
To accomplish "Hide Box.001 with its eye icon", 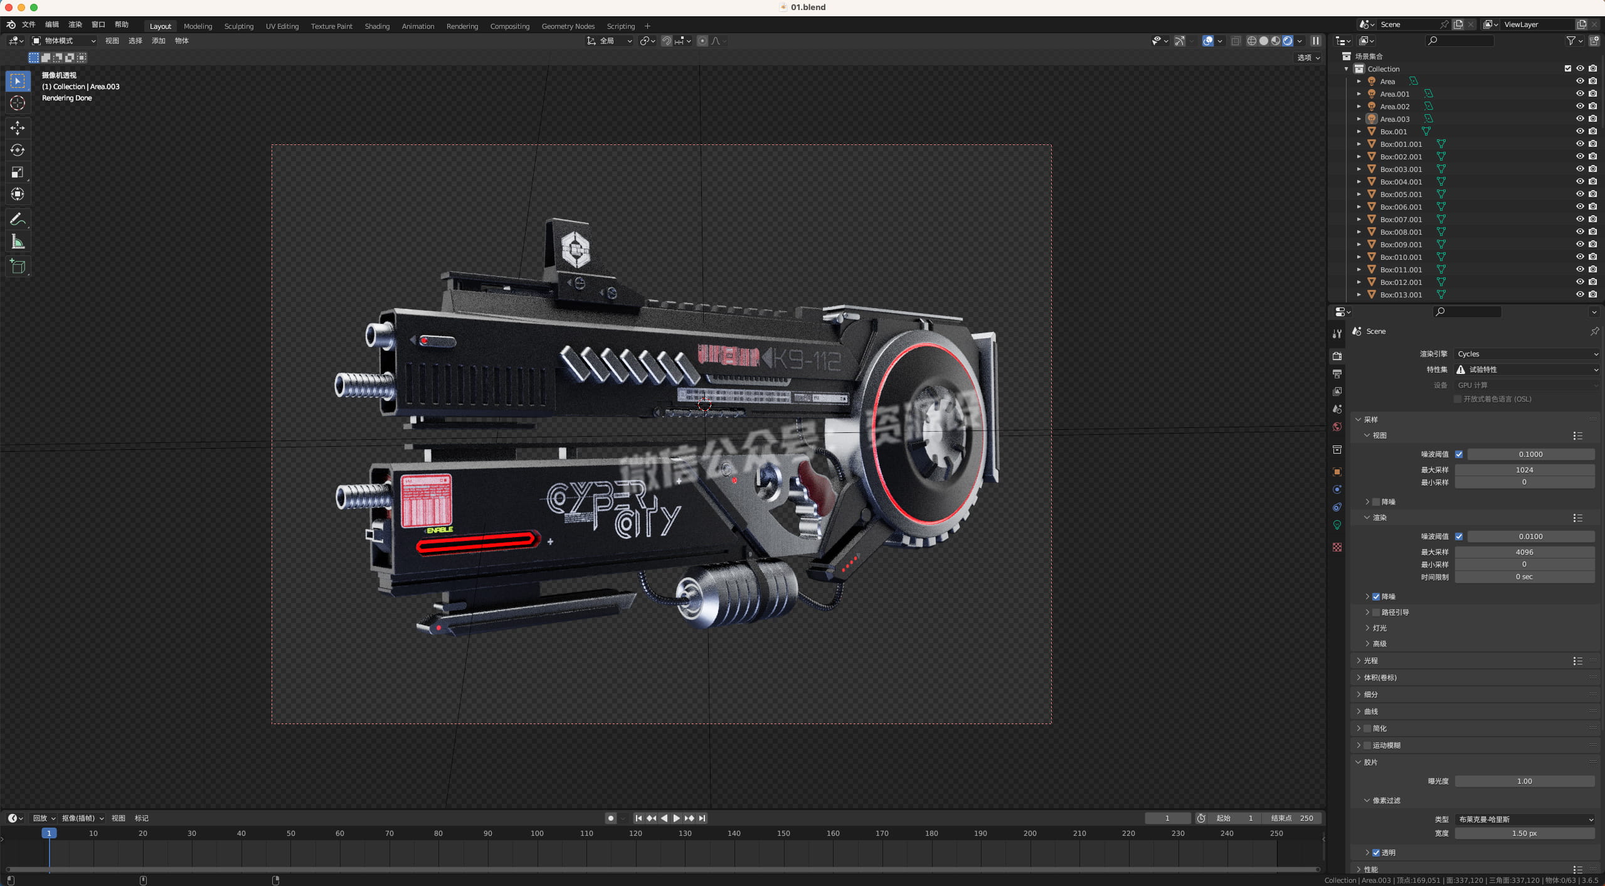I will click(x=1580, y=131).
